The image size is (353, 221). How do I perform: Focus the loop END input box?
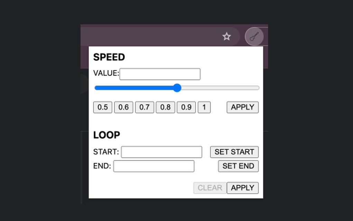click(153, 166)
